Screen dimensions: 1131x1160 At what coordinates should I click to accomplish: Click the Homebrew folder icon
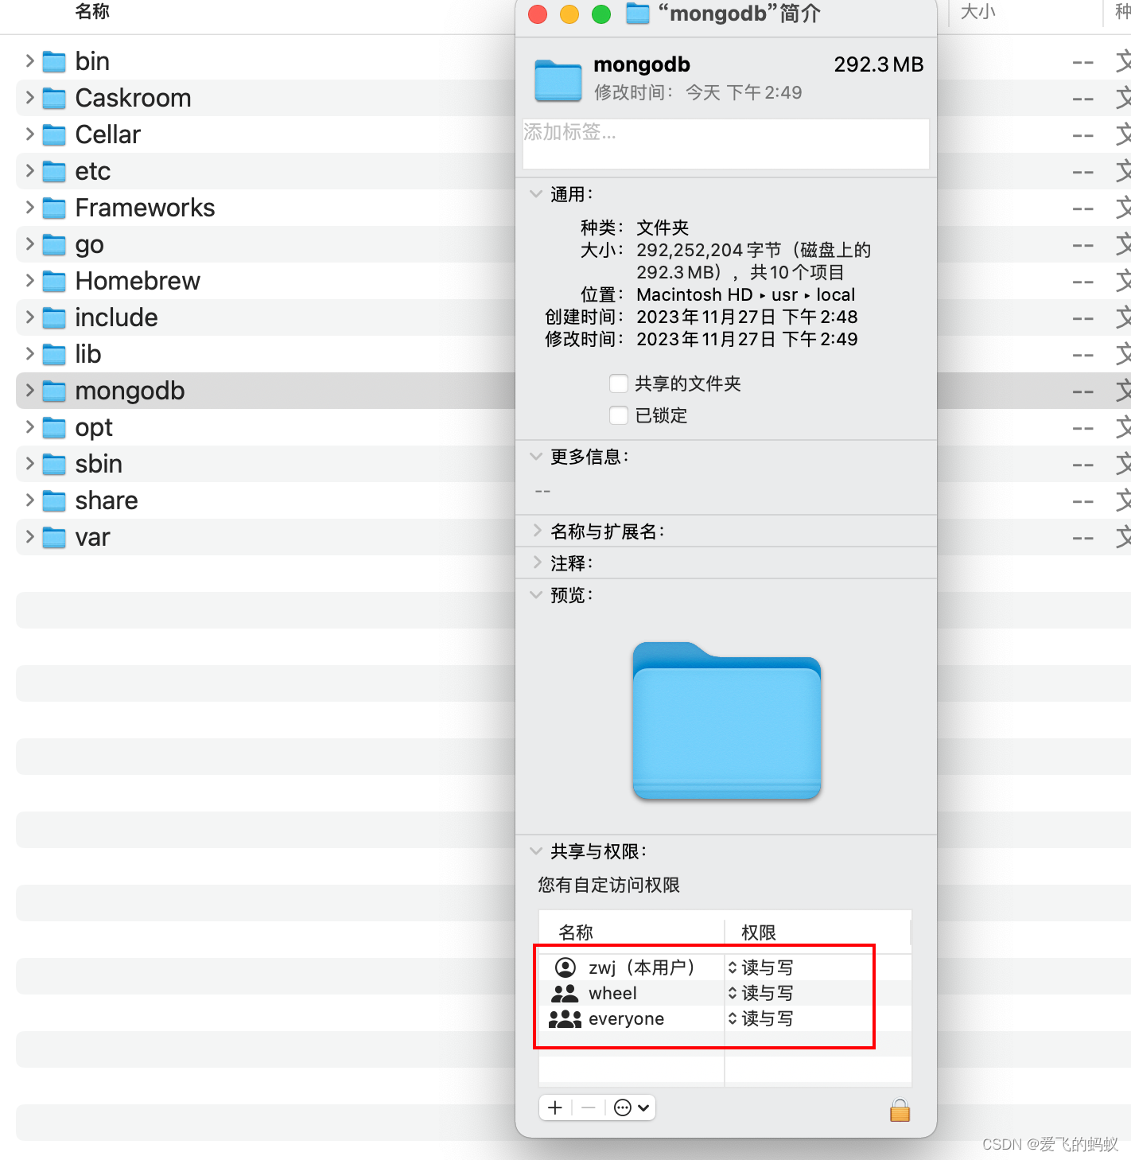(54, 281)
